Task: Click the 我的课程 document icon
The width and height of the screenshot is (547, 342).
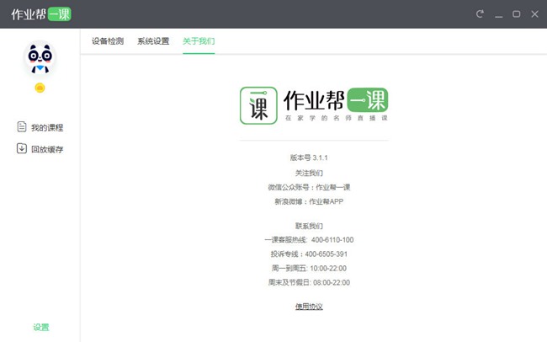Action: click(x=22, y=126)
